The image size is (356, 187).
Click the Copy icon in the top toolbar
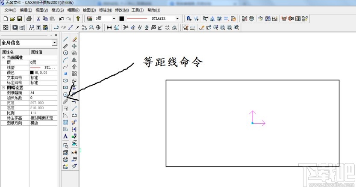[45, 19]
